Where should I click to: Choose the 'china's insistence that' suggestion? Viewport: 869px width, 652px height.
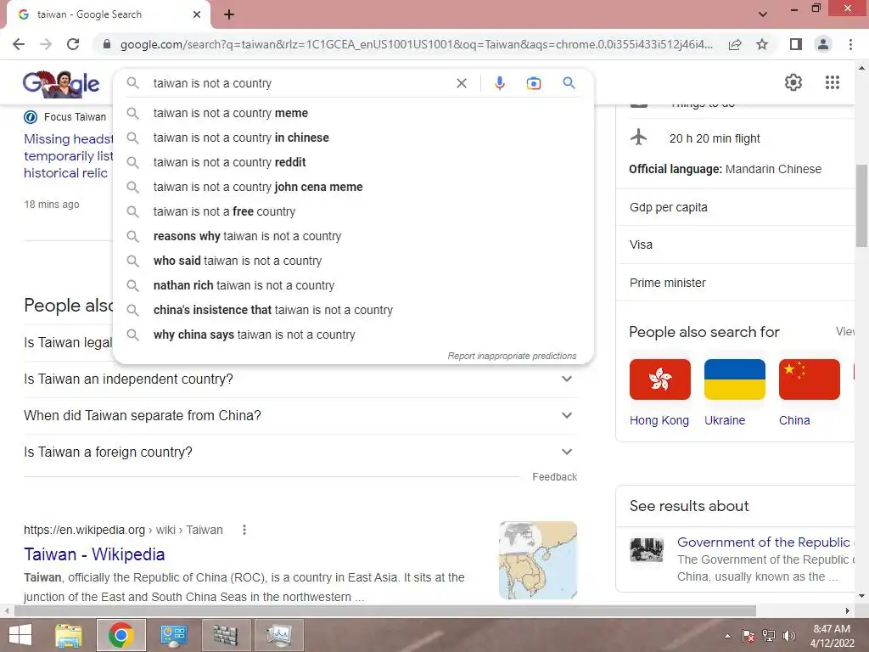(x=354, y=310)
